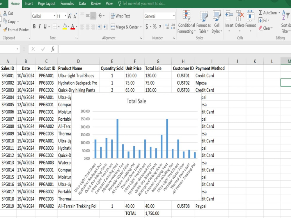The height and width of the screenshot is (218, 291).
Task: Select column D header
Action: pyautogui.click(x=78, y=61)
